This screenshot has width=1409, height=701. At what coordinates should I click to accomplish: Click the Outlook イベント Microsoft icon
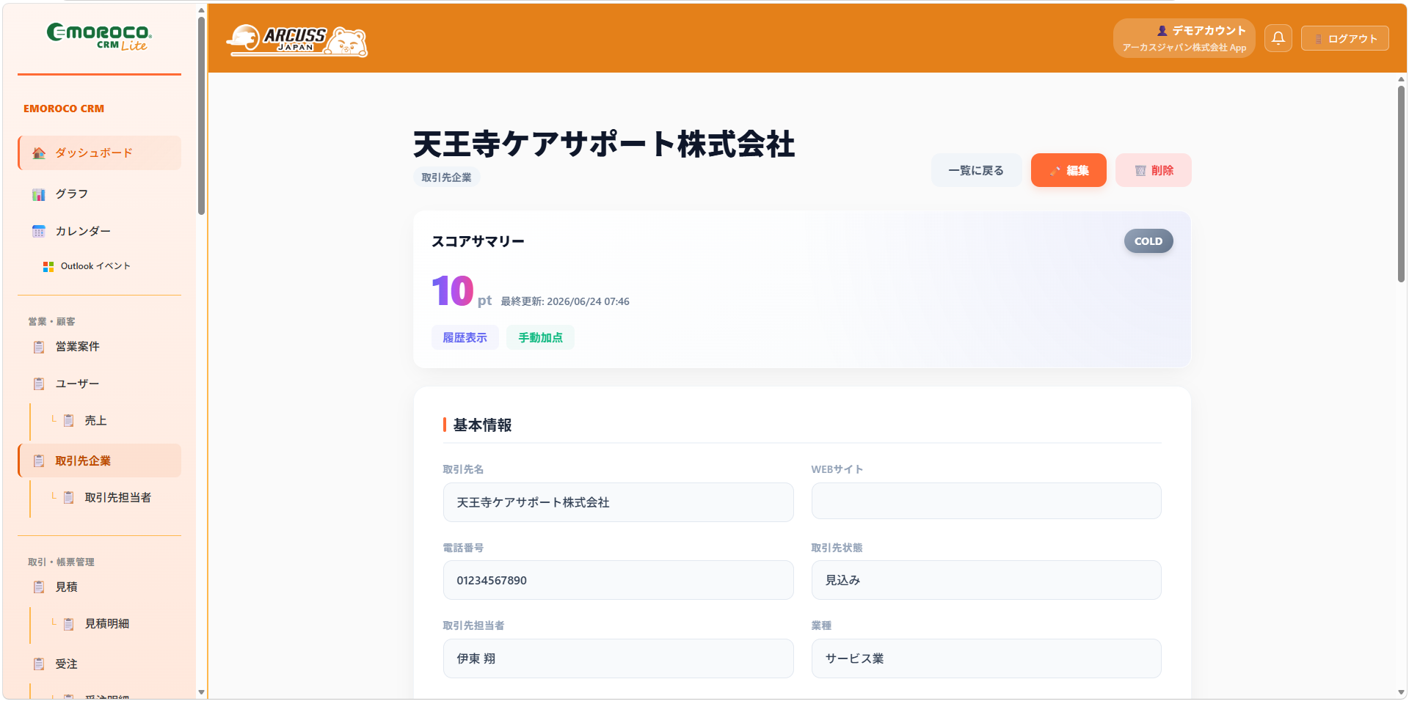coord(48,267)
